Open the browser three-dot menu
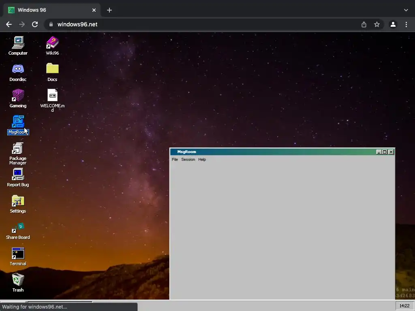 (406, 24)
